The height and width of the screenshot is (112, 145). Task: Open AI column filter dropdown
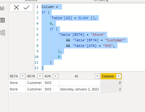point(97,76)
